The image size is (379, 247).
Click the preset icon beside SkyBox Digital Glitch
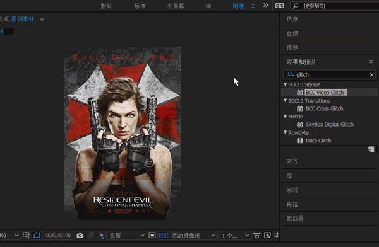[300, 125]
